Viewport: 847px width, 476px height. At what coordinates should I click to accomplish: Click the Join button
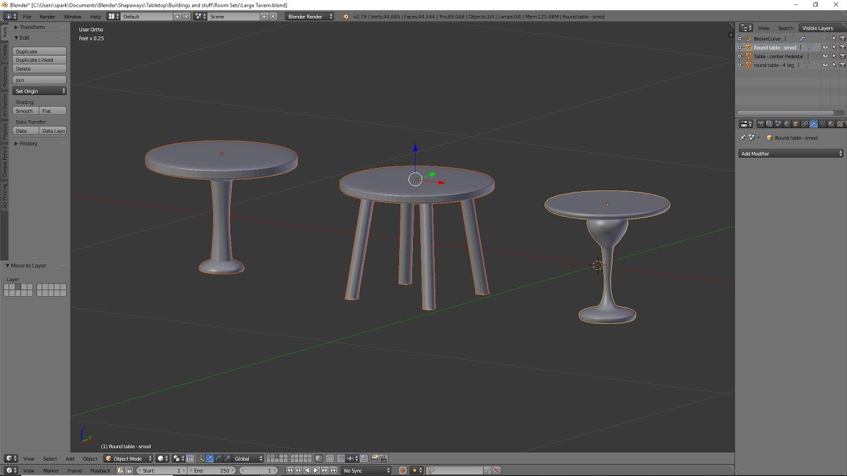pyautogui.click(x=40, y=80)
